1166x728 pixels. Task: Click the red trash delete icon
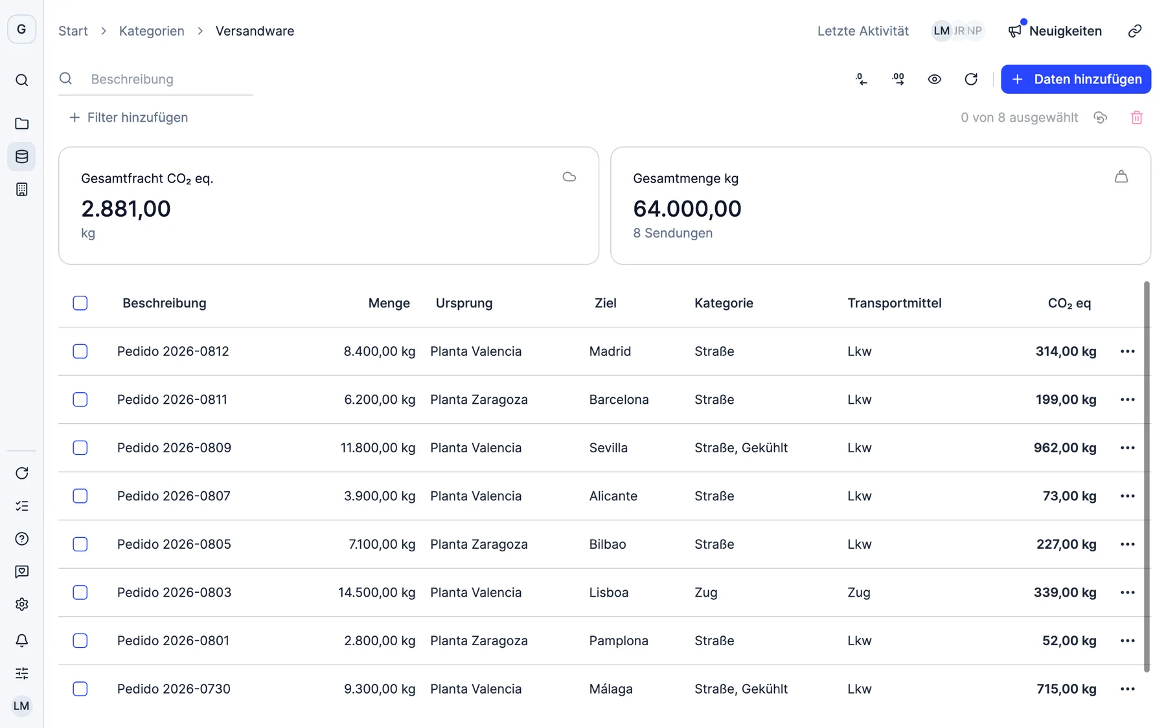(x=1136, y=117)
